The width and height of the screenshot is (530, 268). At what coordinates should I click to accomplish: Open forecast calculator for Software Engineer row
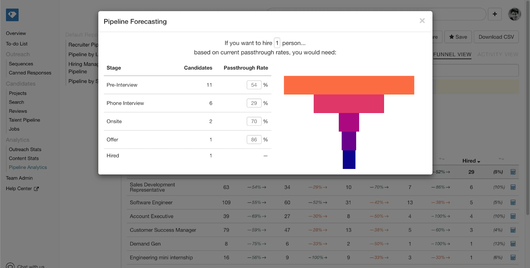(x=513, y=202)
